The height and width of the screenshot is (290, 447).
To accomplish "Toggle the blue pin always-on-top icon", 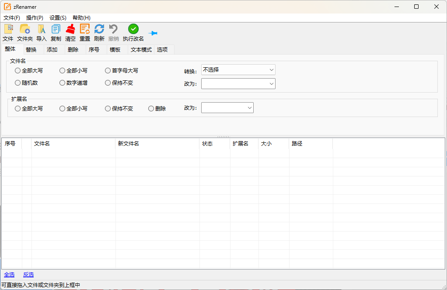I will coord(153,33).
